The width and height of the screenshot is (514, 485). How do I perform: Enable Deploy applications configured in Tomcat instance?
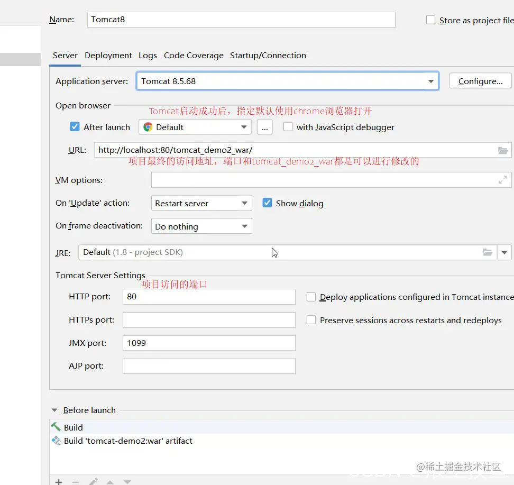[311, 297]
